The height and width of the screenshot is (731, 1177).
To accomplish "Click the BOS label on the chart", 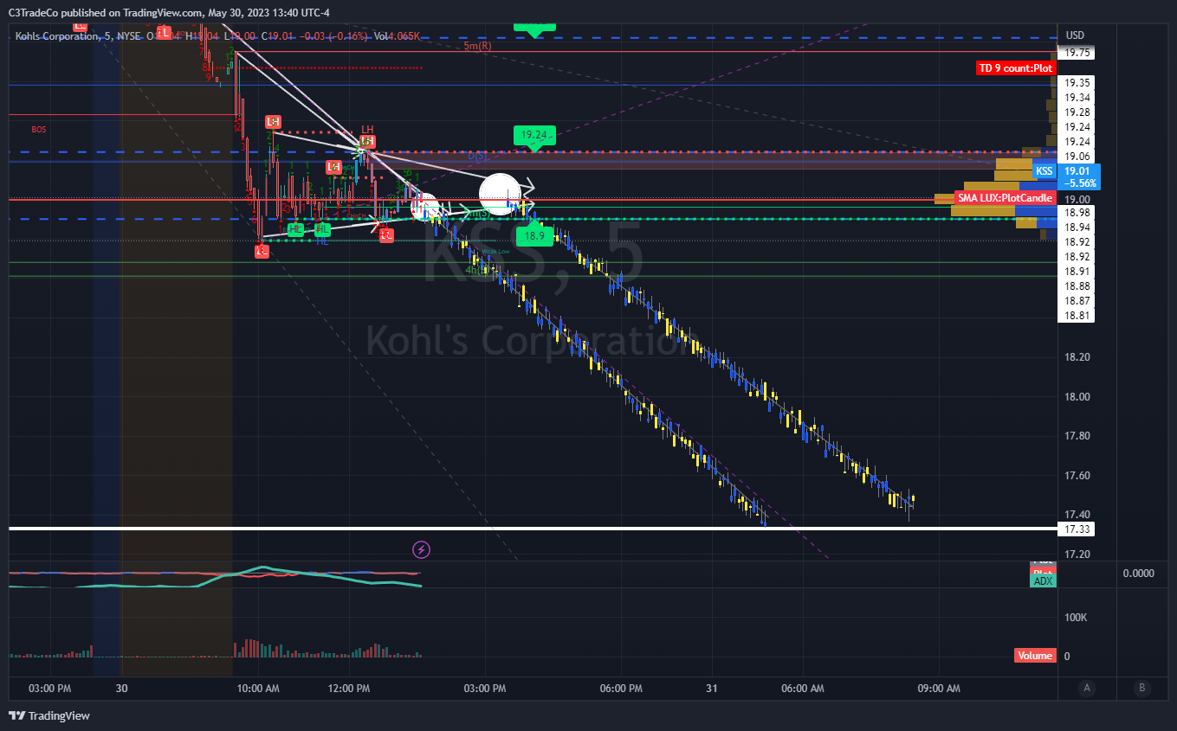I will [x=39, y=130].
